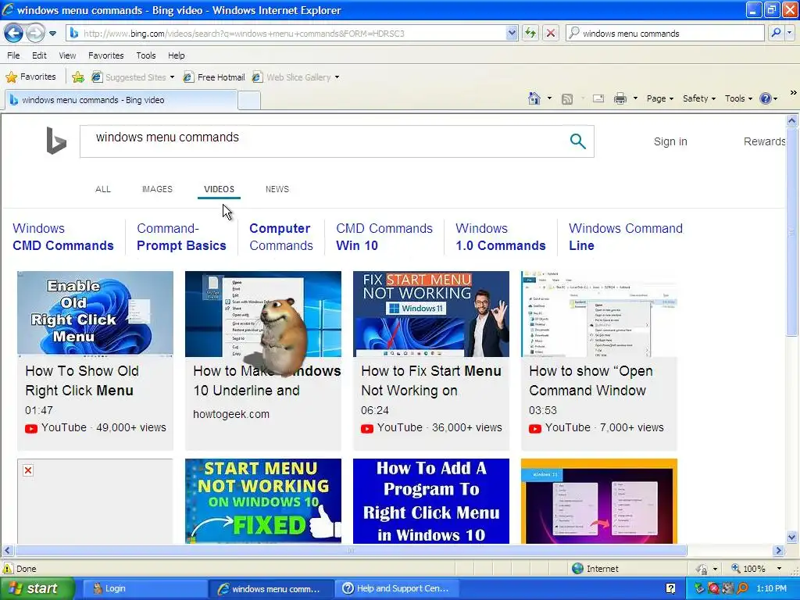Open a new blank tab
Screen dimensions: 800x600
(x=249, y=101)
